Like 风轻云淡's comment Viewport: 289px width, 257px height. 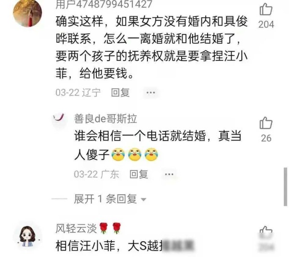[x=266, y=231]
